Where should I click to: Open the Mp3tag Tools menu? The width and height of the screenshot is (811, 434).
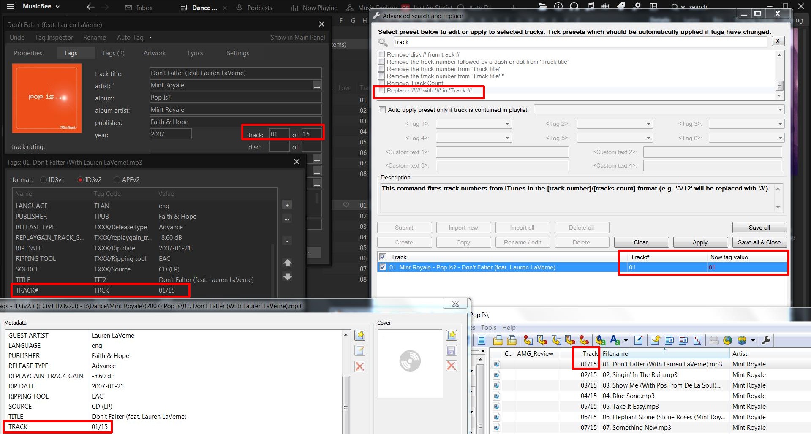coord(489,328)
